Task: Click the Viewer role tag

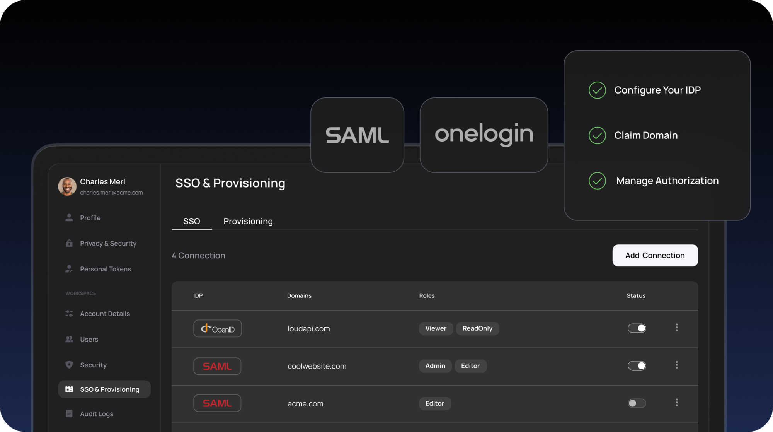Action: click(436, 328)
